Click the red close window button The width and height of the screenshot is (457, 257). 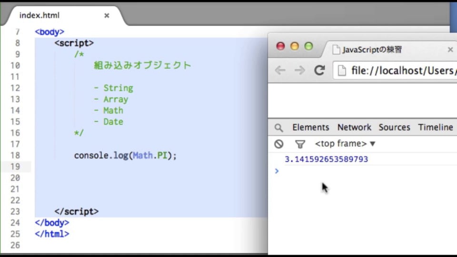coord(280,46)
